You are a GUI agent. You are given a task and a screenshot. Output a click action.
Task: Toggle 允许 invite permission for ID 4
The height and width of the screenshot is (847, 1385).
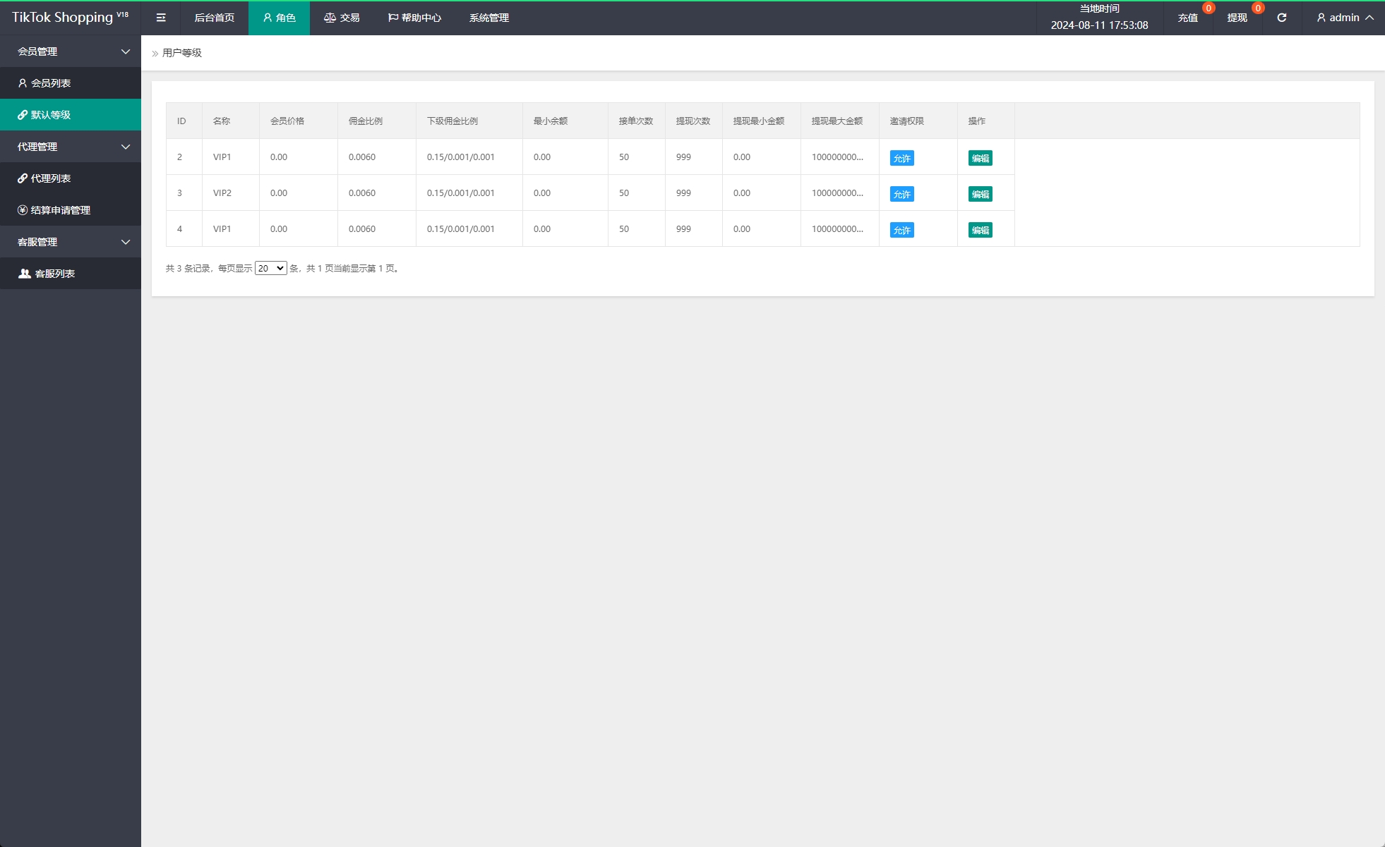(x=901, y=230)
